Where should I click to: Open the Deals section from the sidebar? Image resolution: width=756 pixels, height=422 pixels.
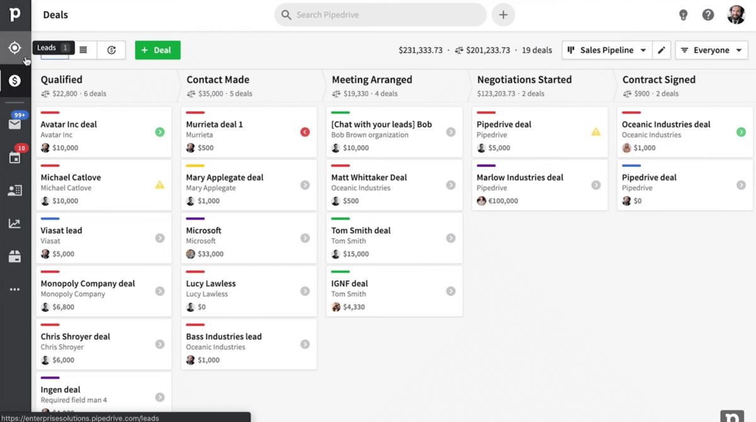(x=16, y=81)
